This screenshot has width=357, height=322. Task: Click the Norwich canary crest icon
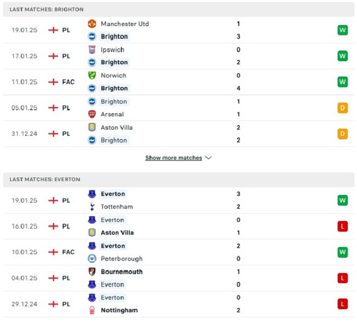pos(92,76)
